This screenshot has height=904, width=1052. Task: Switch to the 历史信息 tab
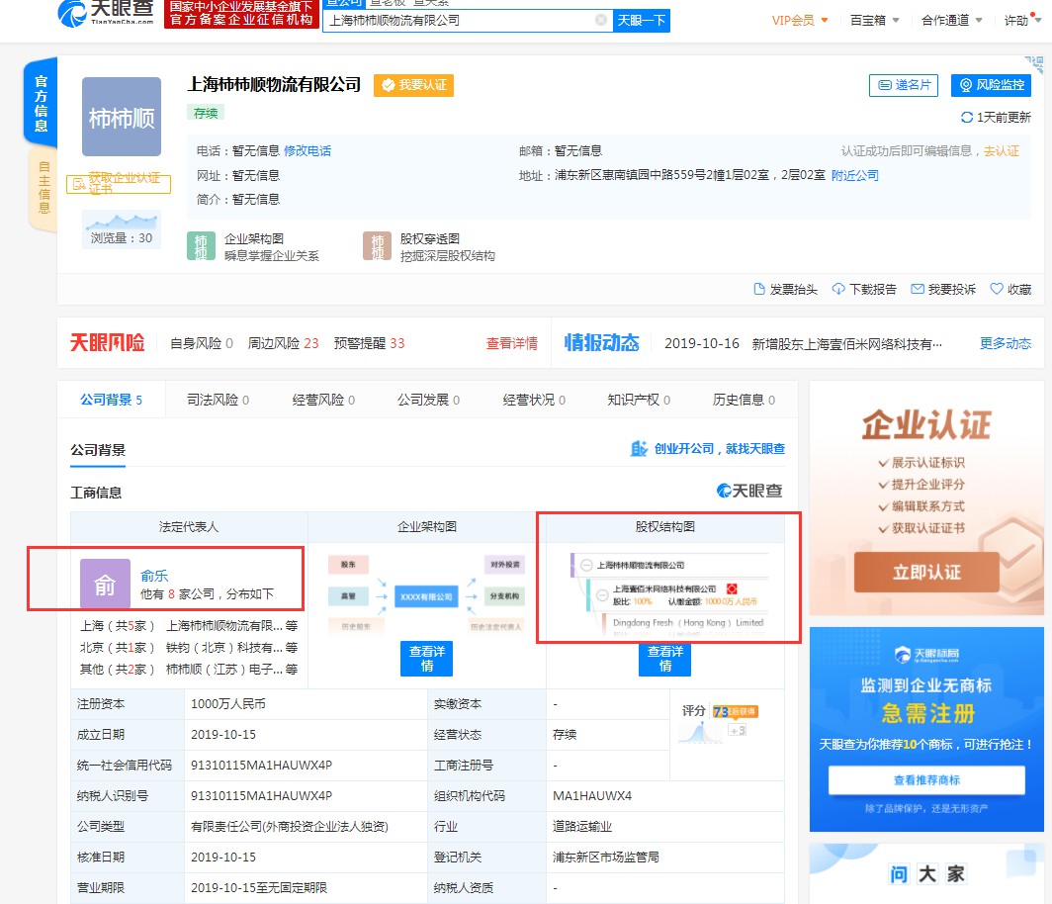745,400
